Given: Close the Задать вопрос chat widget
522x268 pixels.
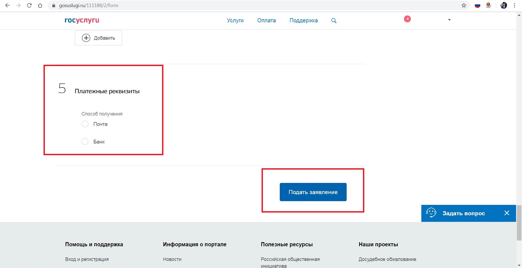Looking at the screenshot, I should click(507, 213).
